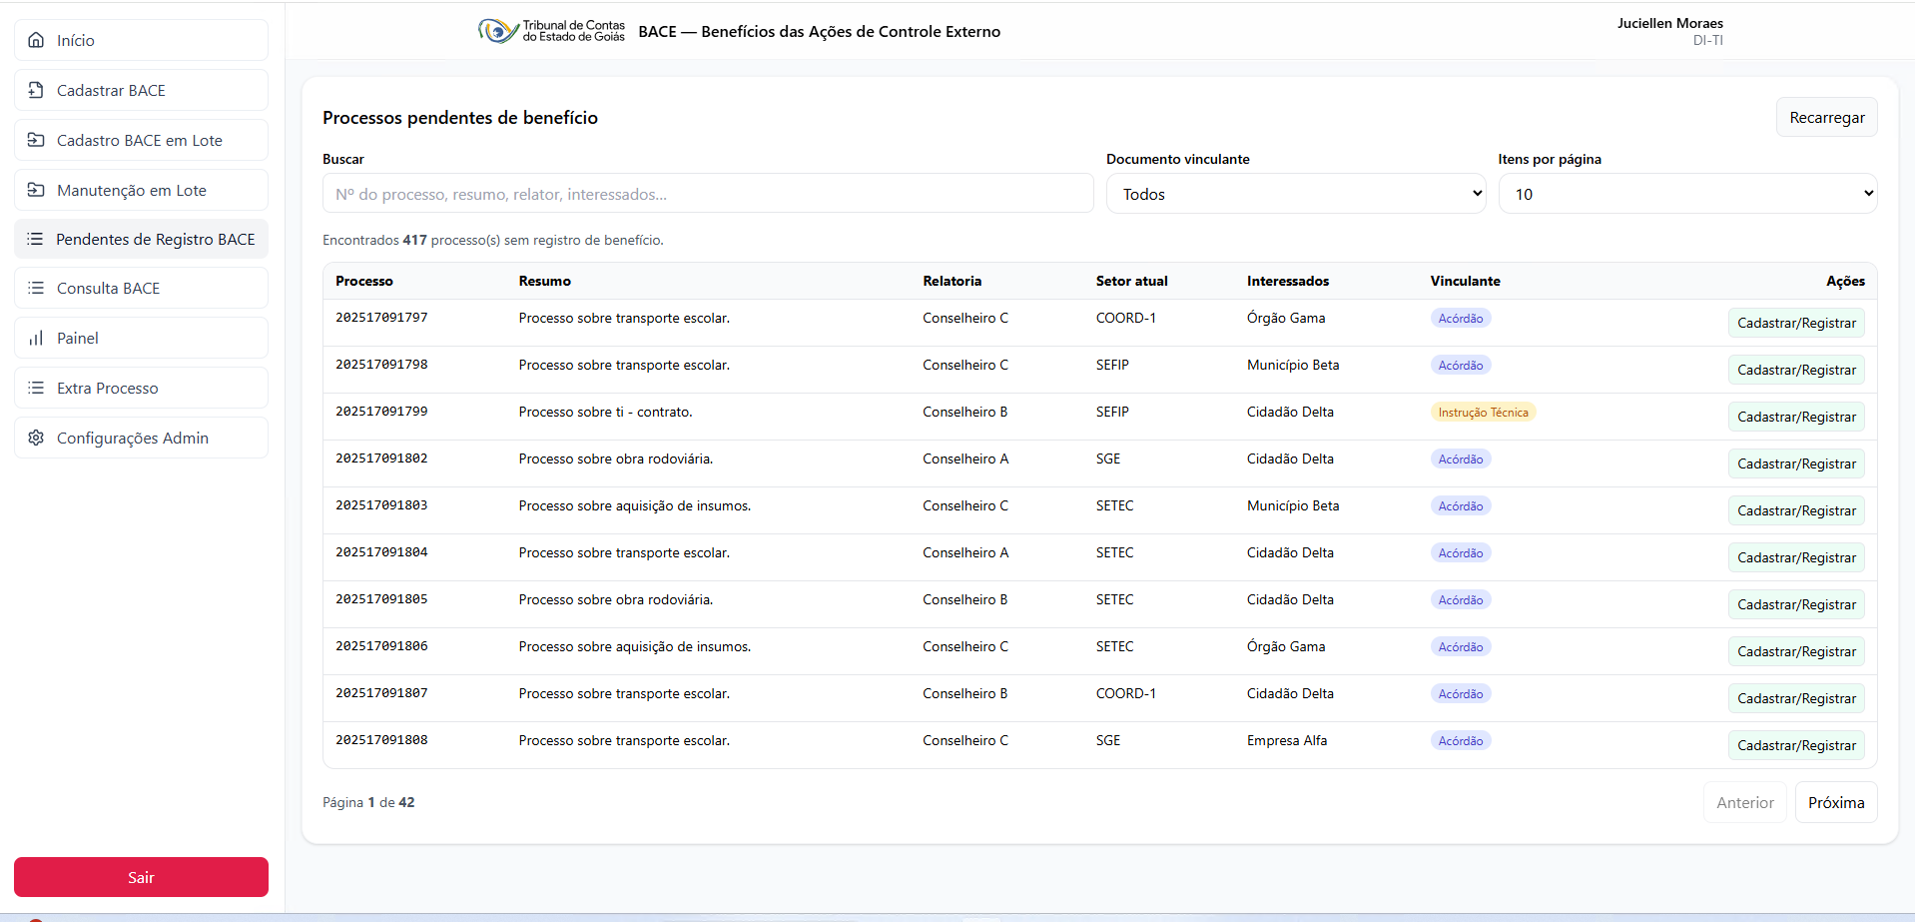Click the home icon beside Início

coord(36,40)
